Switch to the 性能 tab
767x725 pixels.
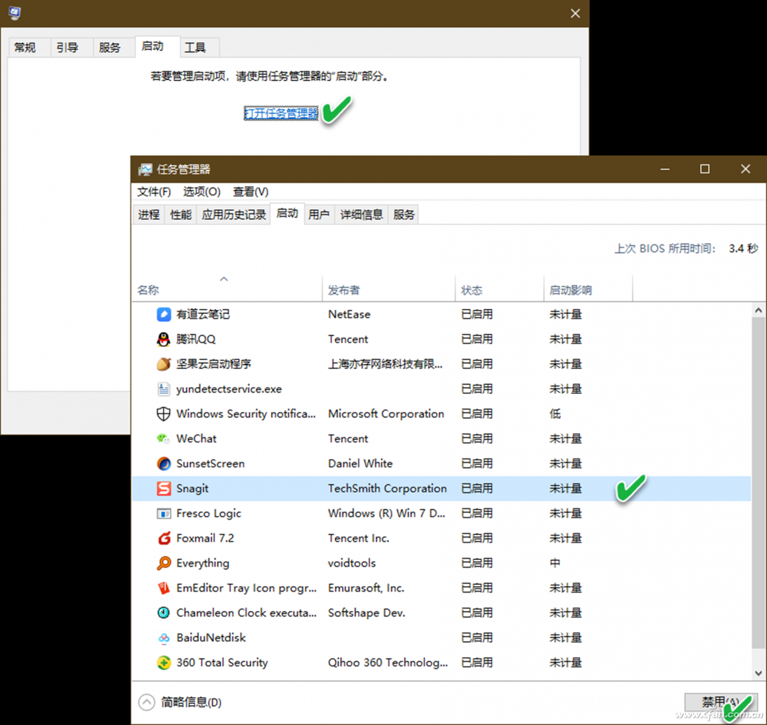pyautogui.click(x=181, y=215)
